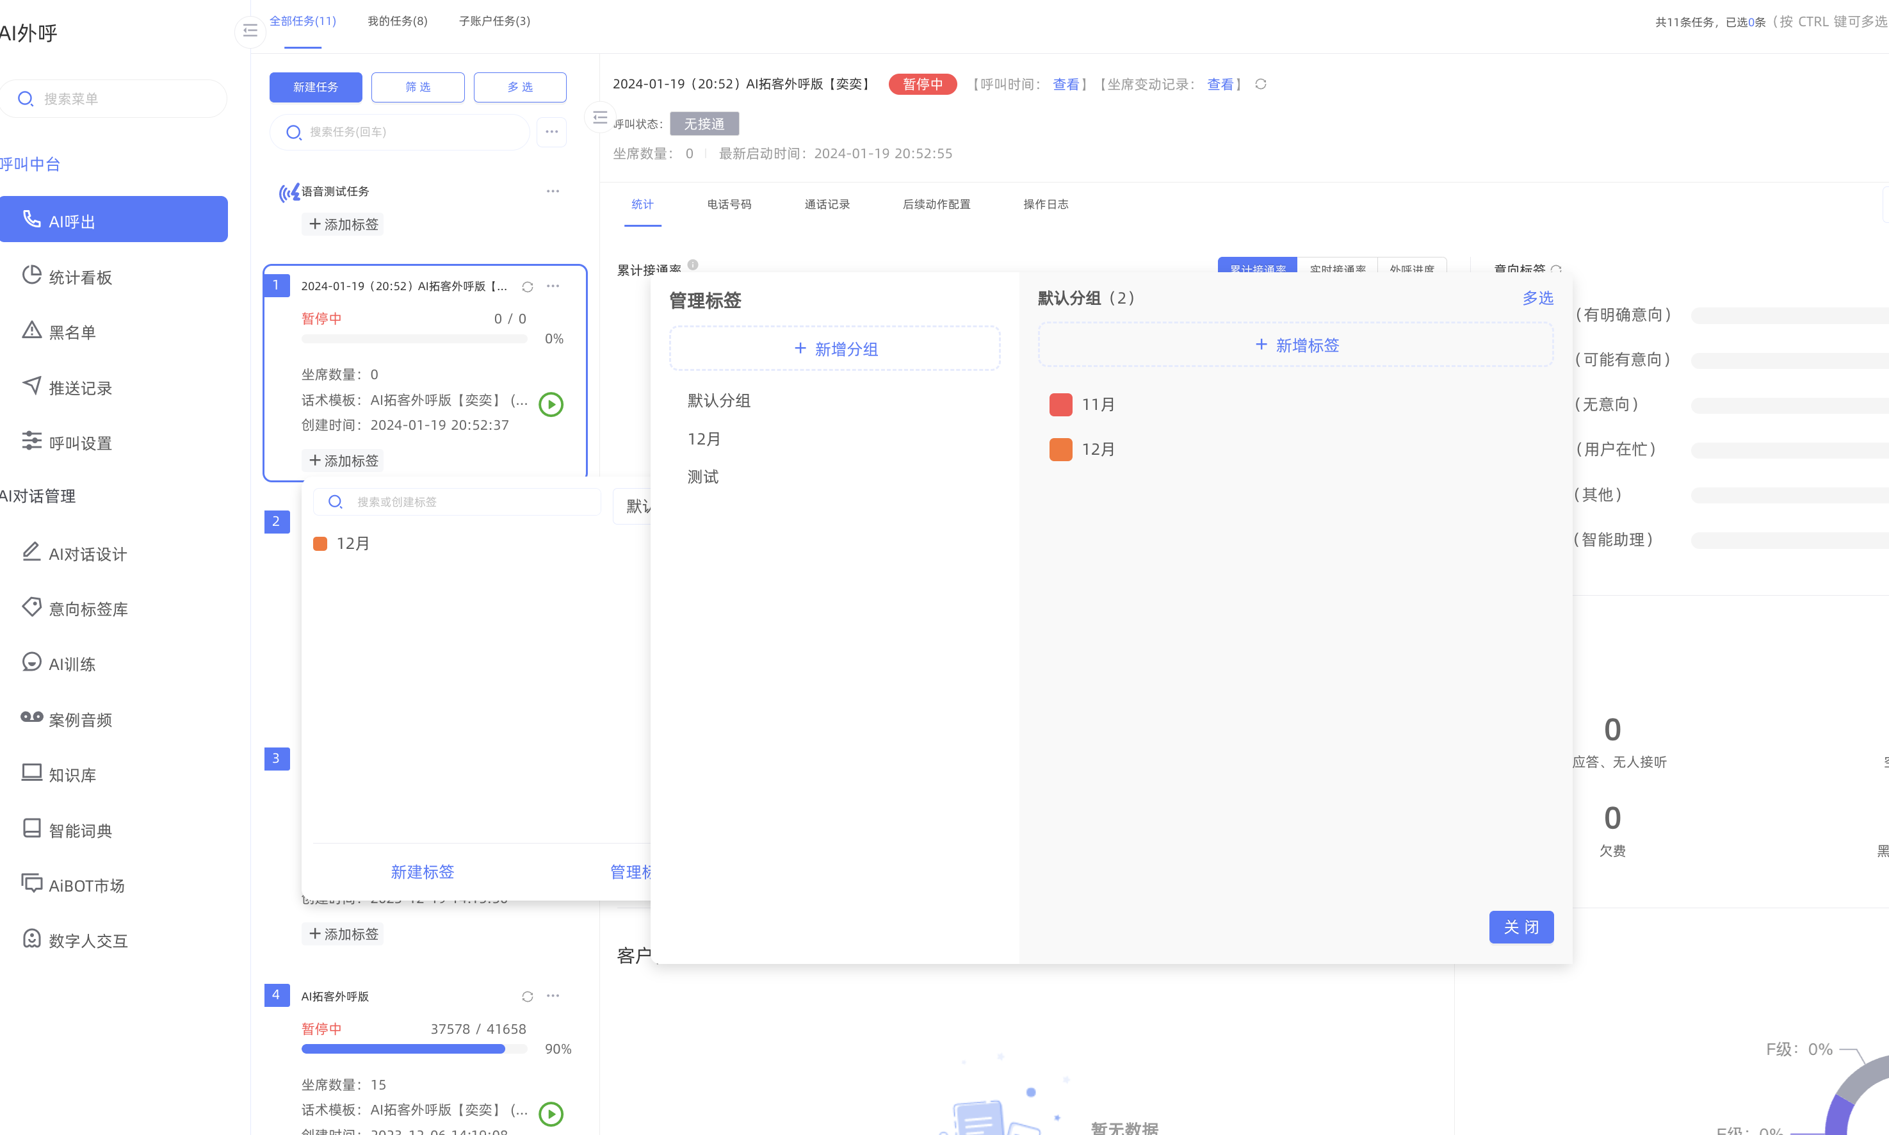Refresh the AI拓客外呼版 task 4 icon
This screenshot has height=1135, width=1889.
pyautogui.click(x=528, y=997)
